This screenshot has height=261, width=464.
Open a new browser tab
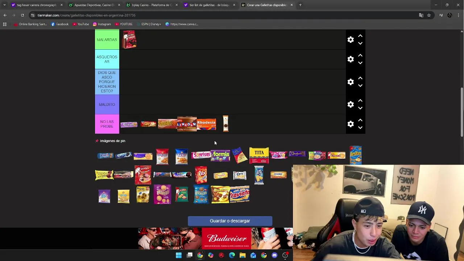(300, 5)
